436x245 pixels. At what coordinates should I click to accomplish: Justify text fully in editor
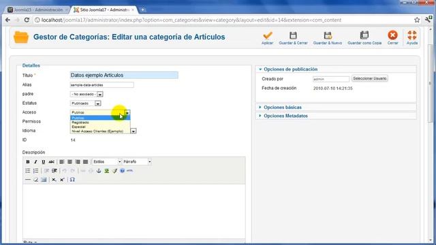pyautogui.click(x=85, y=162)
